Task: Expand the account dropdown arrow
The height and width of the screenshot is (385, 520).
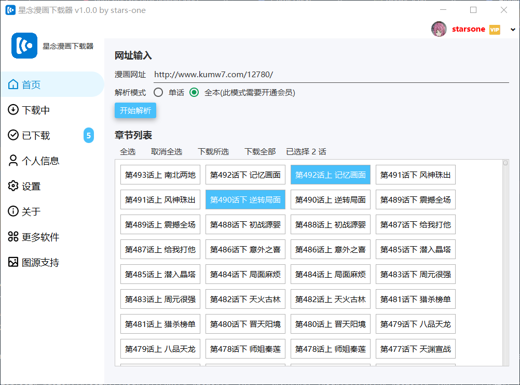Action: [x=513, y=30]
